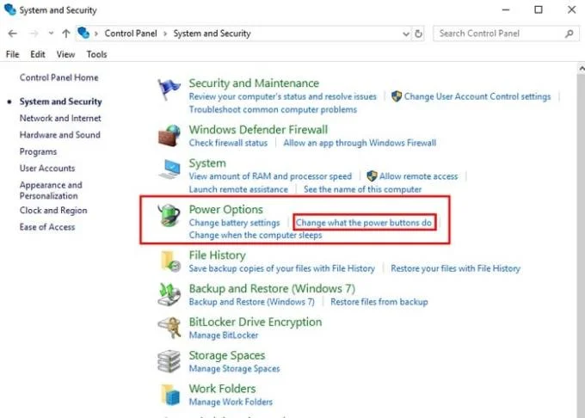This screenshot has height=418, width=585.
Task: Expand the address bar history dropdown
Action: [x=406, y=34]
